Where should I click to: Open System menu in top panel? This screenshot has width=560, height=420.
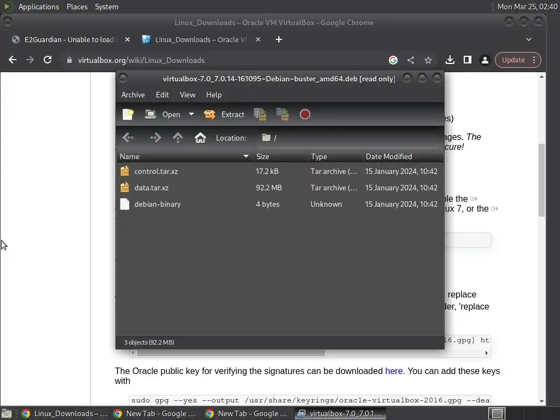tap(107, 7)
